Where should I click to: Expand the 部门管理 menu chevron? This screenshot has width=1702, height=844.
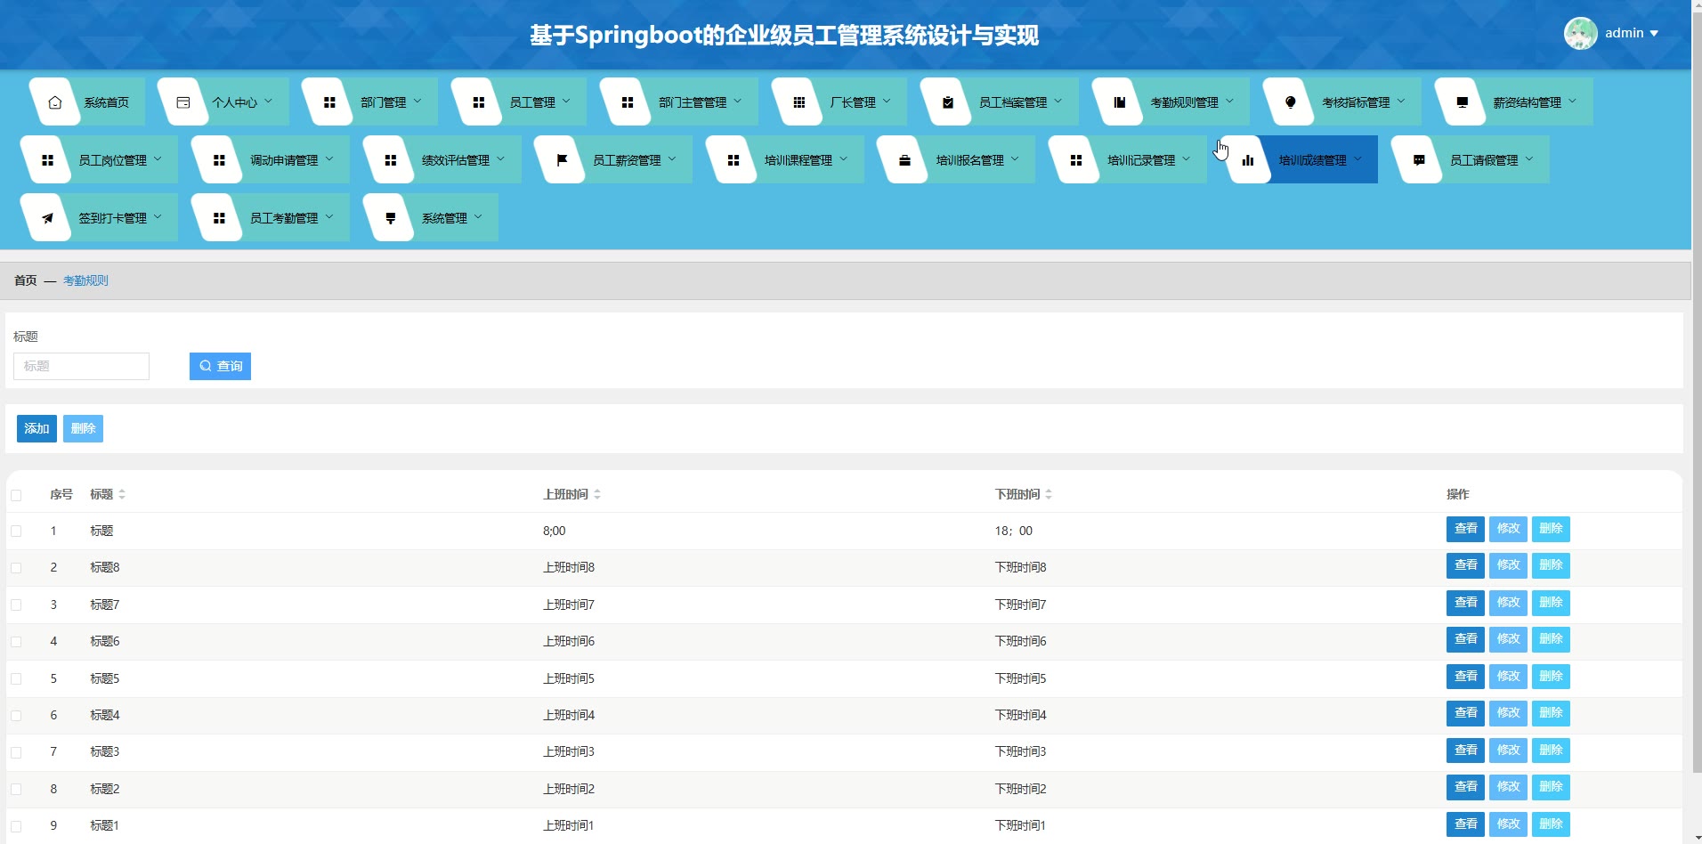click(x=417, y=101)
